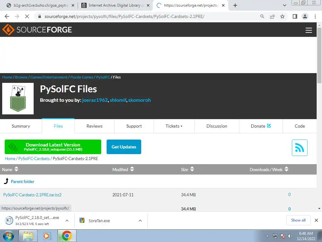The height and width of the screenshot is (242, 322).
Task: Close the downloads bar
Action: coord(316,220)
